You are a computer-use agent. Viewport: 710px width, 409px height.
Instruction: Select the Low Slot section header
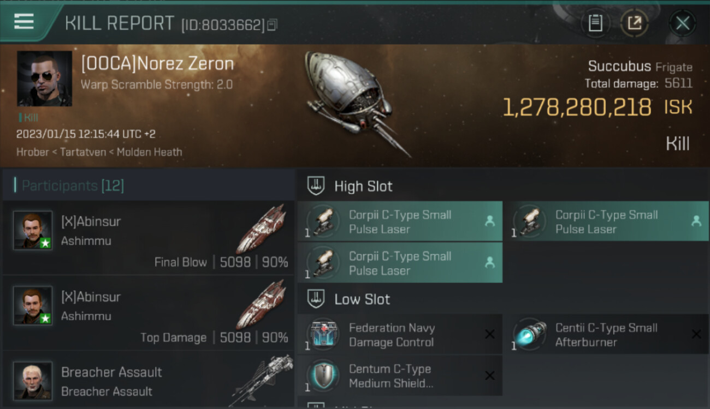[x=362, y=299]
